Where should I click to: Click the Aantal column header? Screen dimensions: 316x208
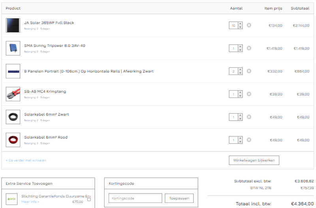pos(236,8)
